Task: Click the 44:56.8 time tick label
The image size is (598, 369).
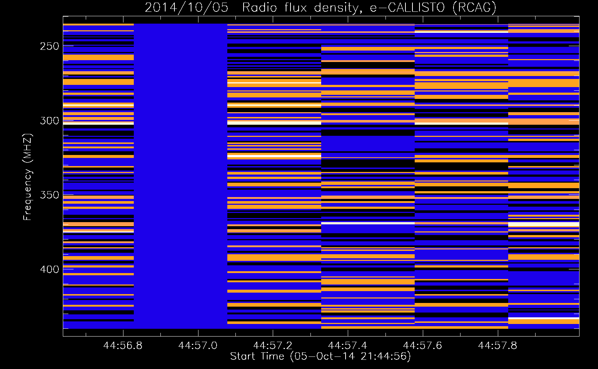Action: 123,346
